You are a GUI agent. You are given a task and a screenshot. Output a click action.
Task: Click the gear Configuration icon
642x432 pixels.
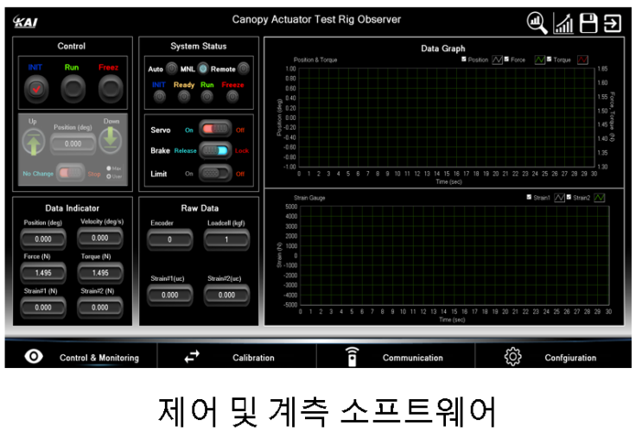pyautogui.click(x=512, y=356)
